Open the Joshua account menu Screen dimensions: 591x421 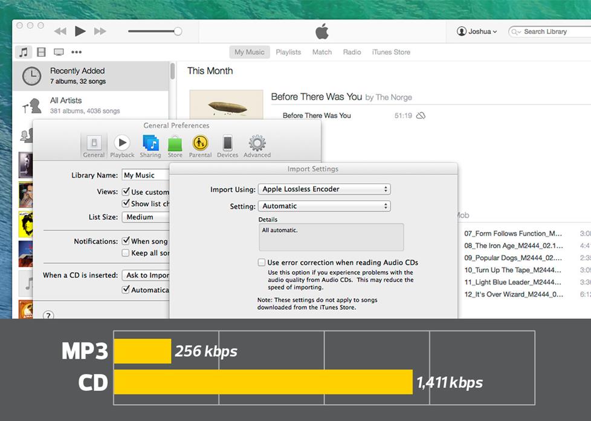pyautogui.click(x=477, y=31)
